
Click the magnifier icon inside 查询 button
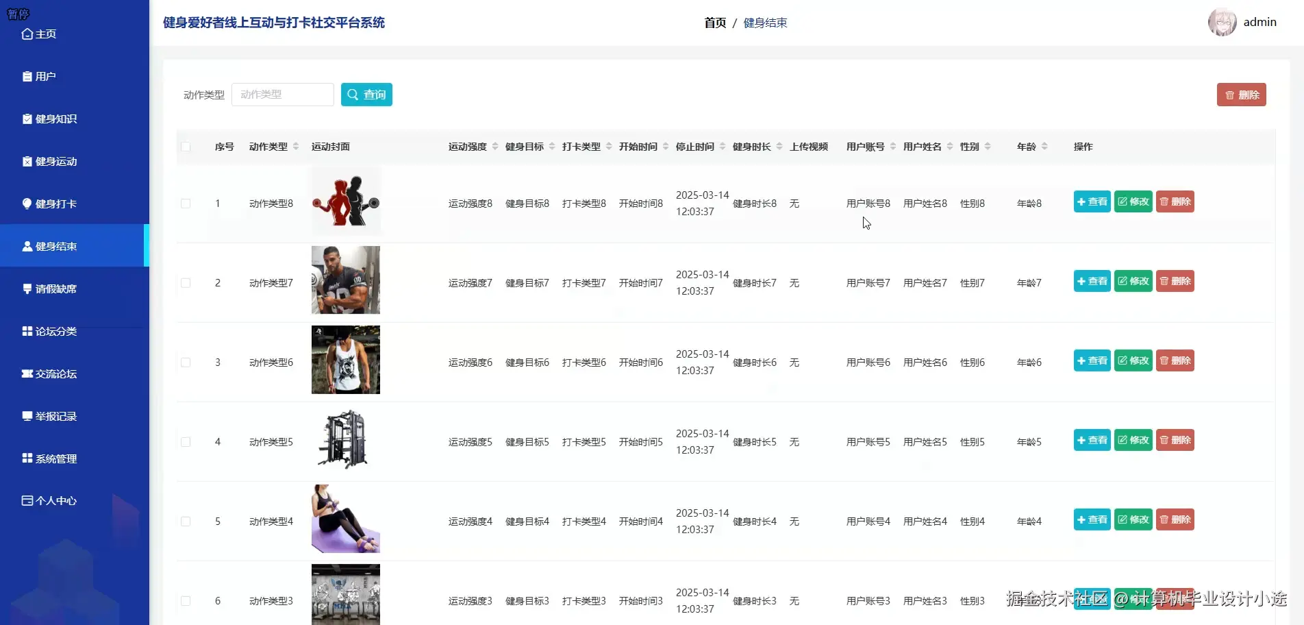[353, 95]
